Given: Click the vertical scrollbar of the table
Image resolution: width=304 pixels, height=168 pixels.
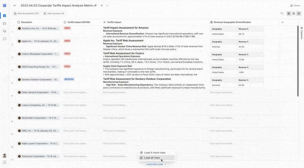Looking at the screenshot, I should (298, 61).
